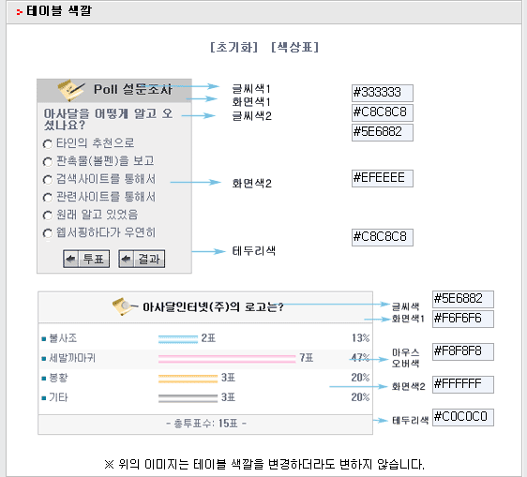Click the pink bar for 세발까마귀 votes

227,359
